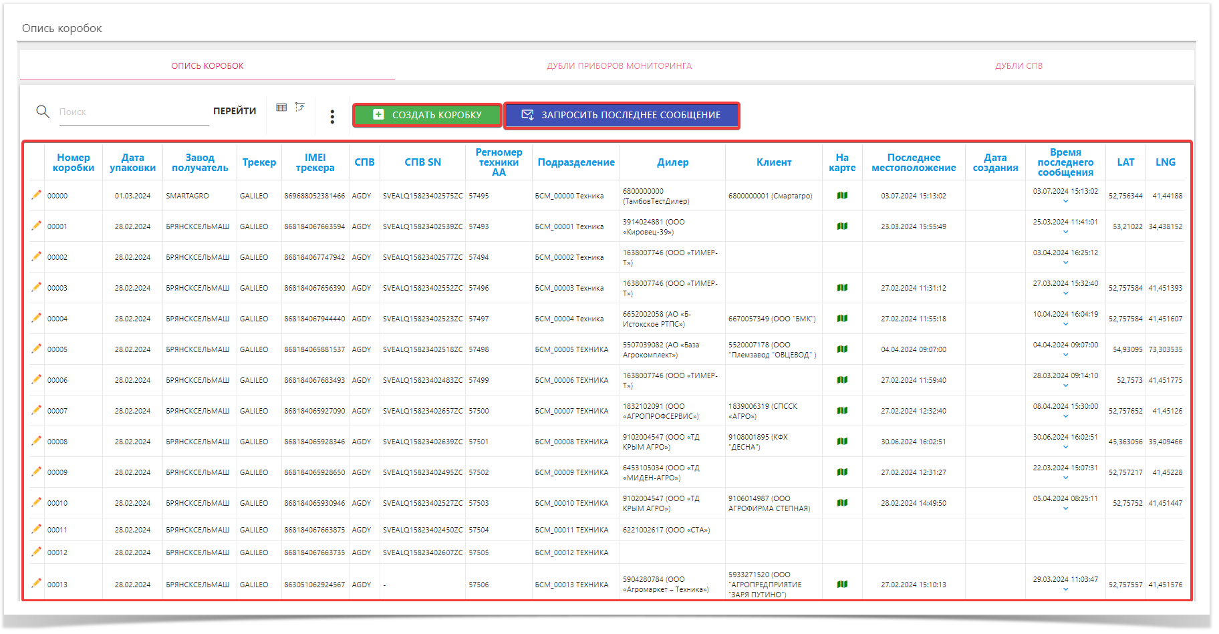Switch to the Дубли приборов мониторинга tab
The image size is (1219, 634).
(619, 66)
